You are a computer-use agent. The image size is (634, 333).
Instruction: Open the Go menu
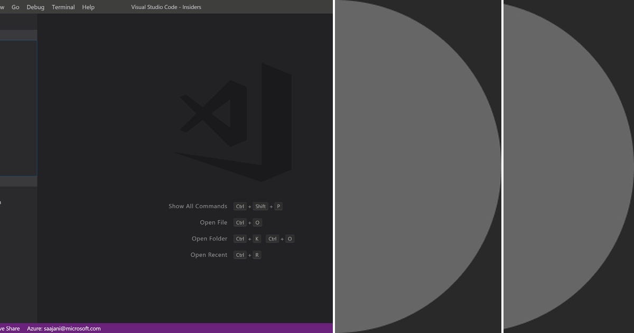coord(15,7)
